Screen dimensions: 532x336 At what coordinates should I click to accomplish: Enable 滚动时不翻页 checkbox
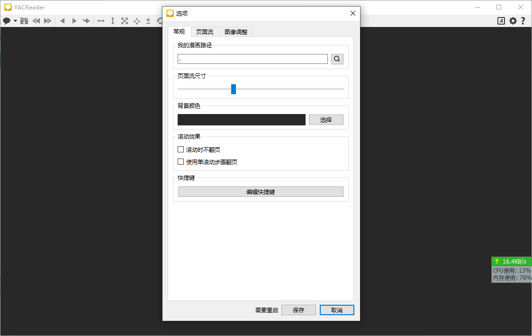coord(180,149)
